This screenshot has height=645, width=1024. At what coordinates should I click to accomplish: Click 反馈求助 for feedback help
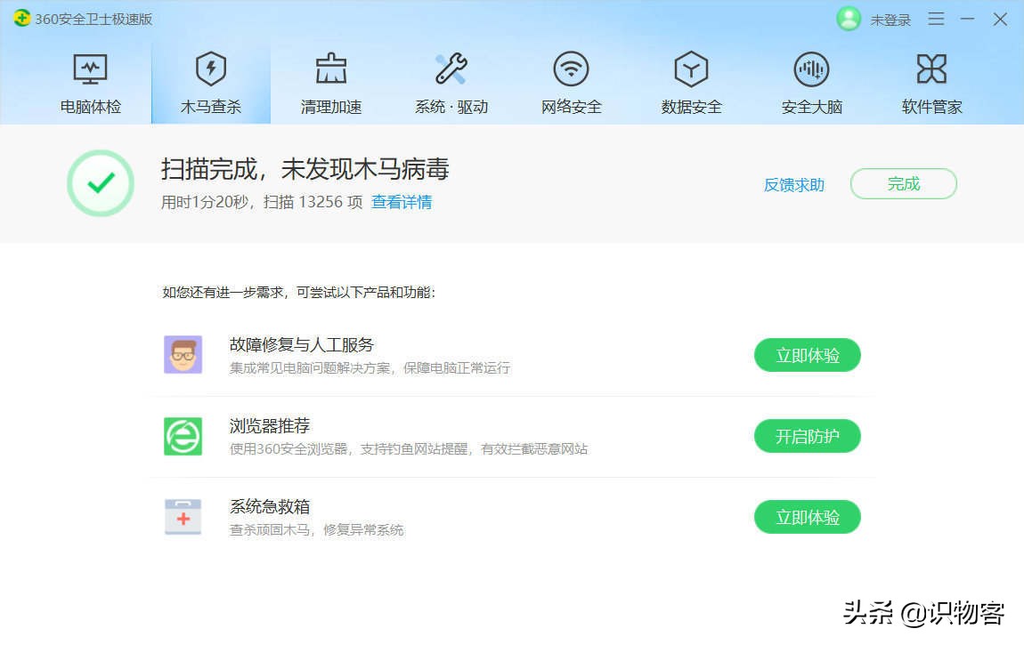click(x=793, y=185)
